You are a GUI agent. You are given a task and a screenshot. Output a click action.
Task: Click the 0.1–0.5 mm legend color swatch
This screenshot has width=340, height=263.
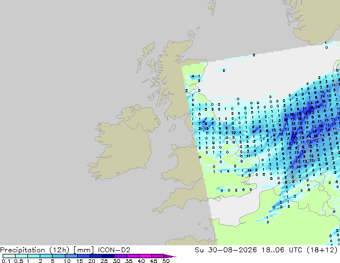pyautogui.click(x=9, y=256)
